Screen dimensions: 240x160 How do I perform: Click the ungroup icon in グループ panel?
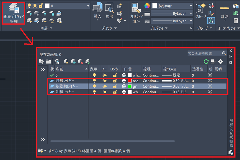(x=211, y=6)
